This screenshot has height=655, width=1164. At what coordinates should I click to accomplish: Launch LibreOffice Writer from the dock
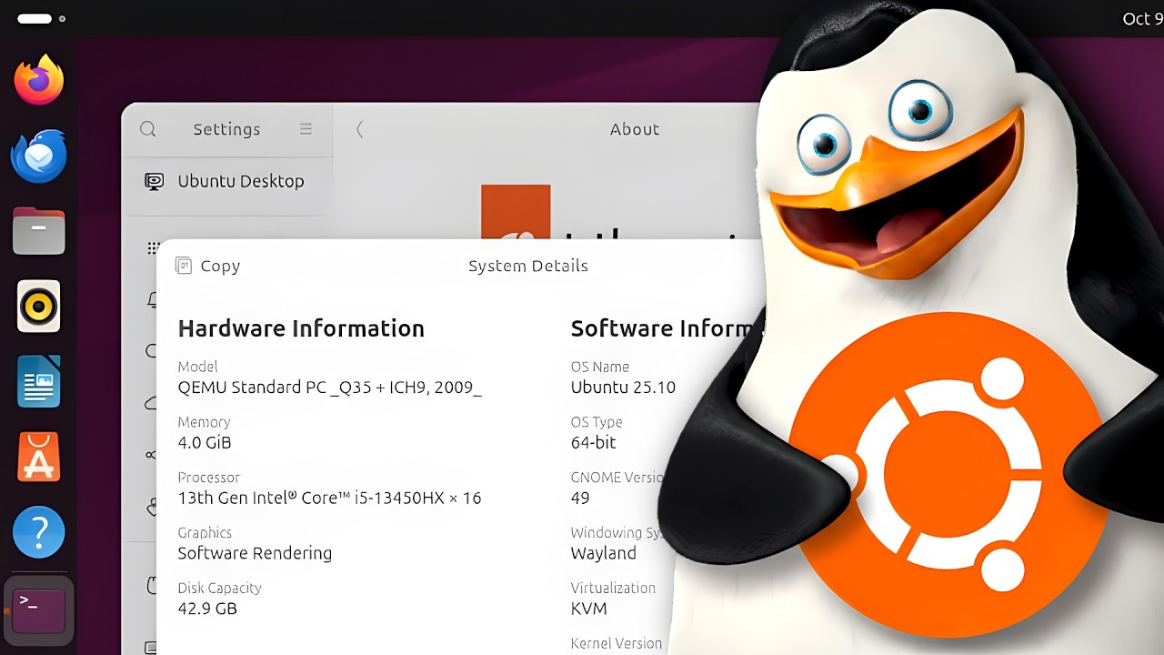[39, 381]
